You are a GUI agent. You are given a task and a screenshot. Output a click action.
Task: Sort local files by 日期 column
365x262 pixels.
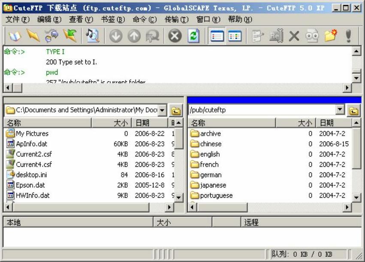(x=150, y=123)
